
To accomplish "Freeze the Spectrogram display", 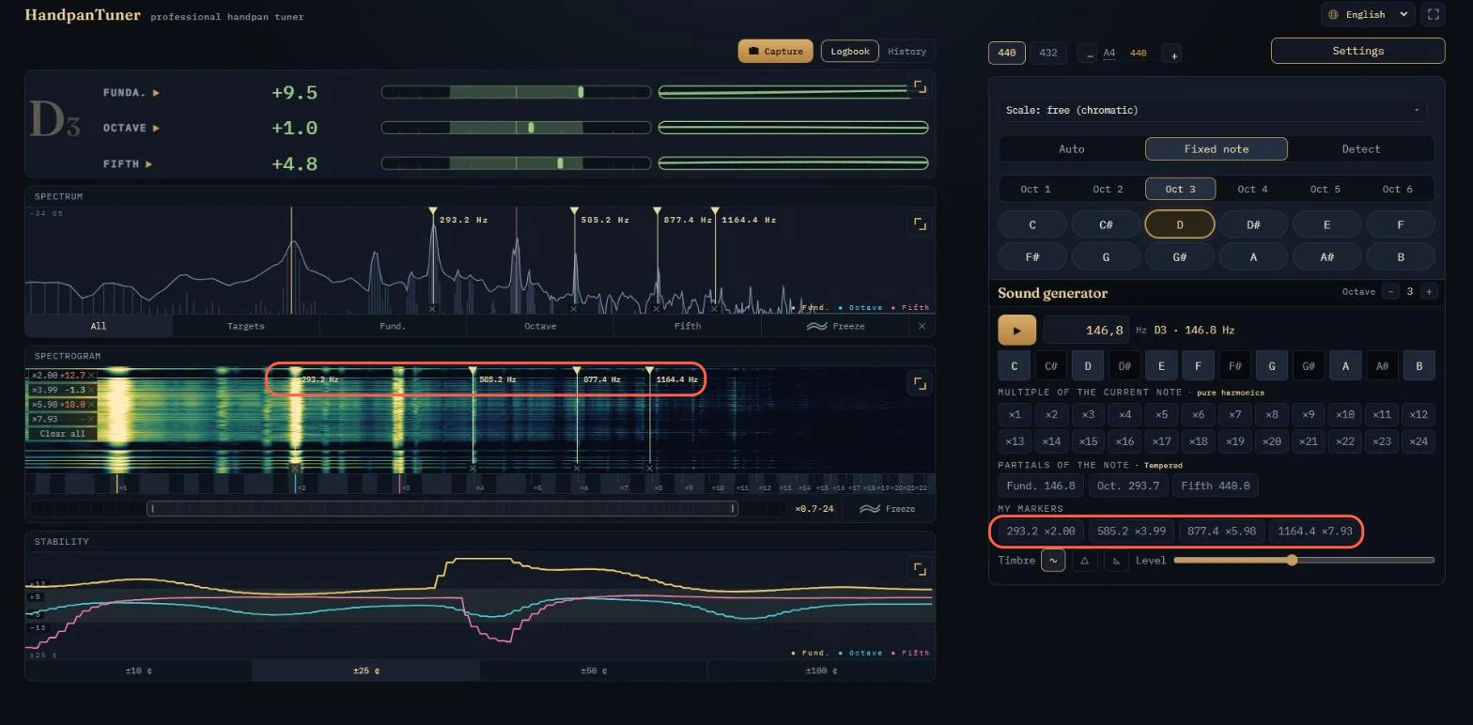I will point(888,509).
